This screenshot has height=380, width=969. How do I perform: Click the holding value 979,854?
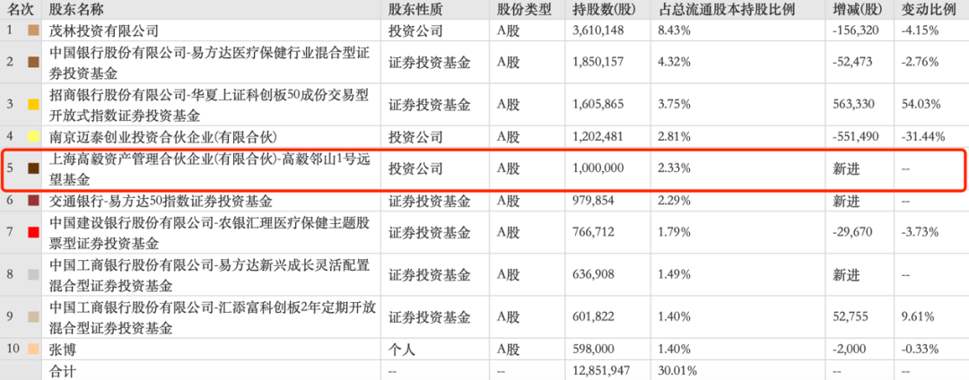point(593,201)
